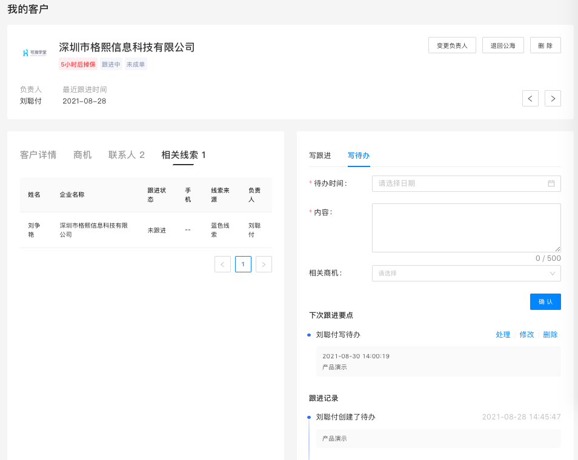The image size is (578, 460).
Task: Click the blue 确认 button
Action: point(545,301)
